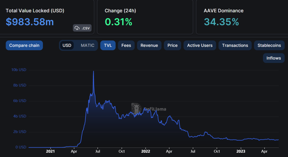Click the 2b USD axis label

click(20, 132)
